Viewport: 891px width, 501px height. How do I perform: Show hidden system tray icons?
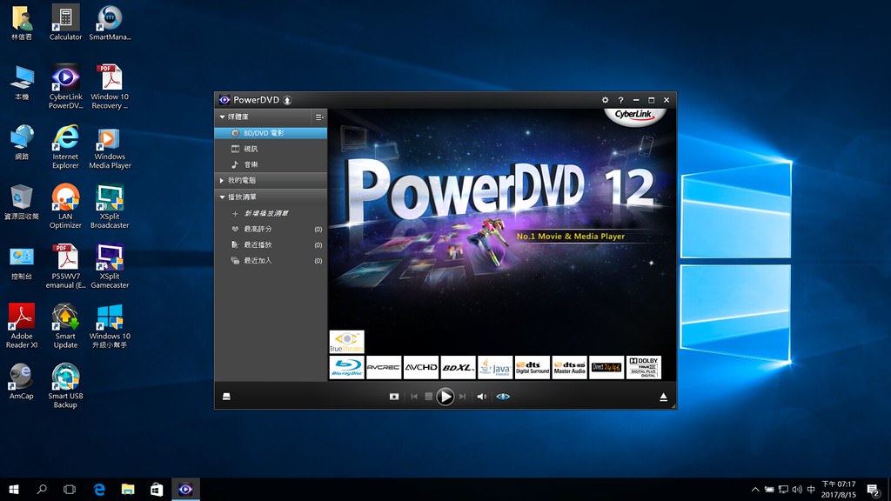coord(755,490)
